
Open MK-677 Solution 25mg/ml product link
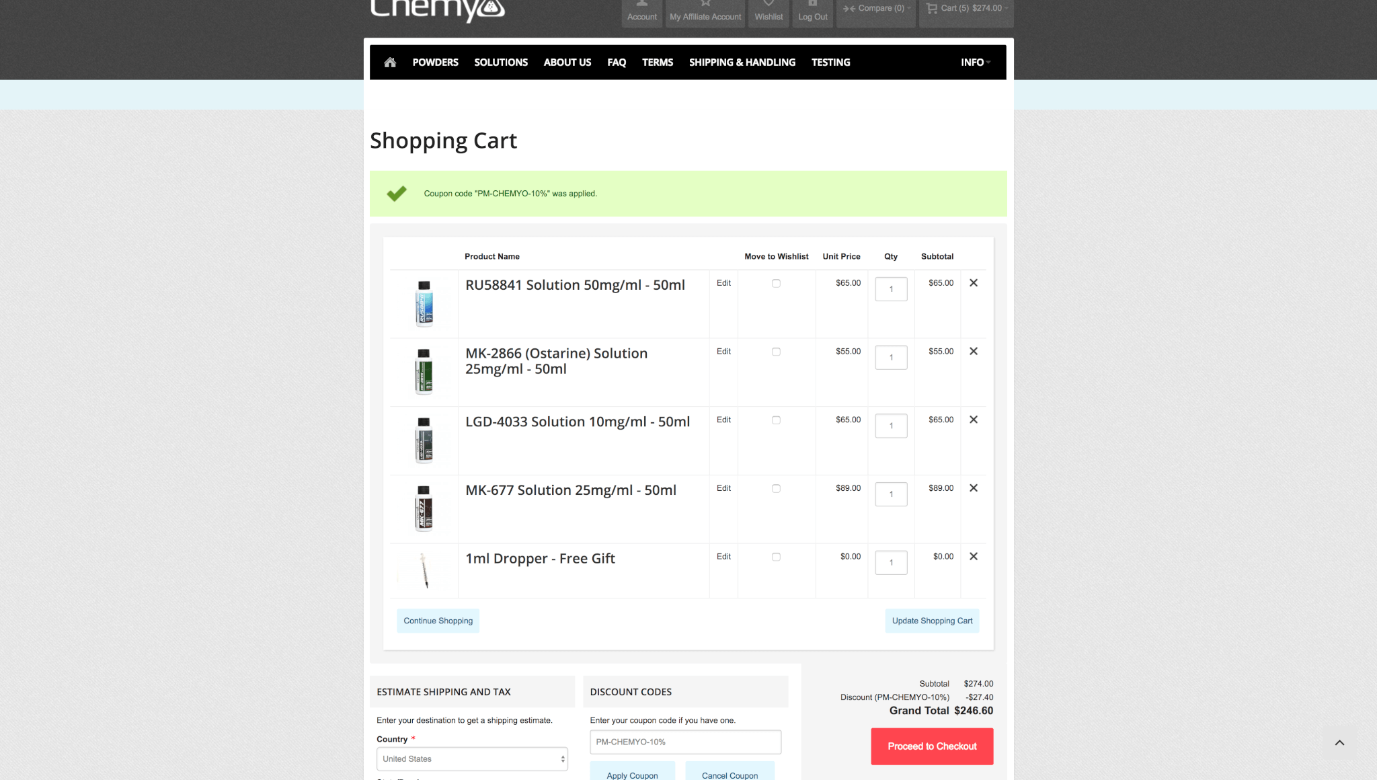click(x=571, y=490)
